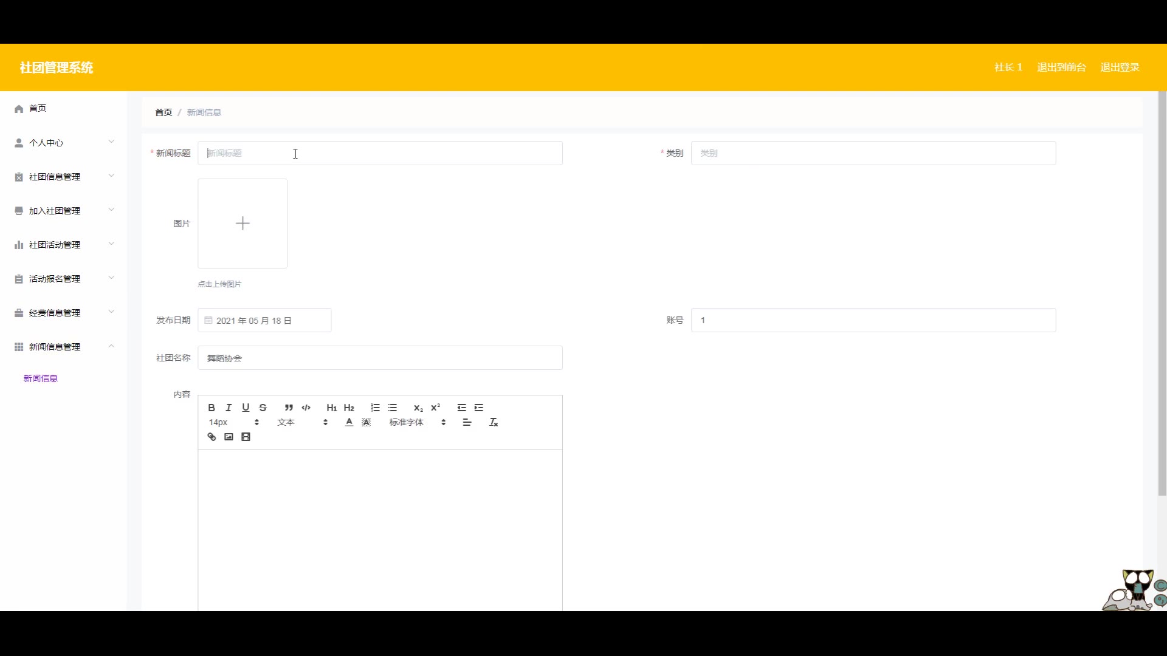This screenshot has height=656, width=1167.
Task: Apply ordered list formatting
Action: click(375, 408)
